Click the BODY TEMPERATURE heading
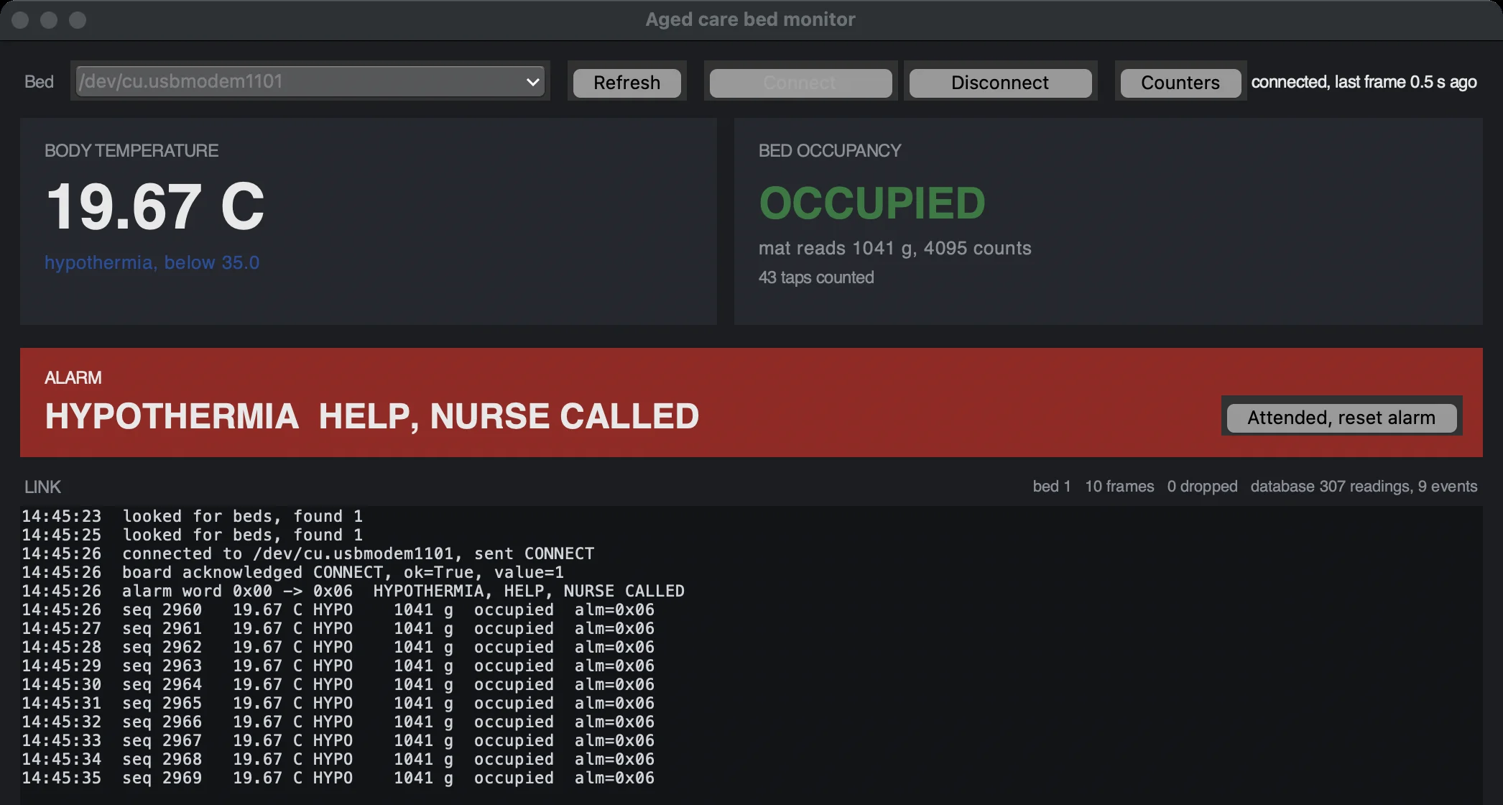1503x805 pixels. point(131,150)
